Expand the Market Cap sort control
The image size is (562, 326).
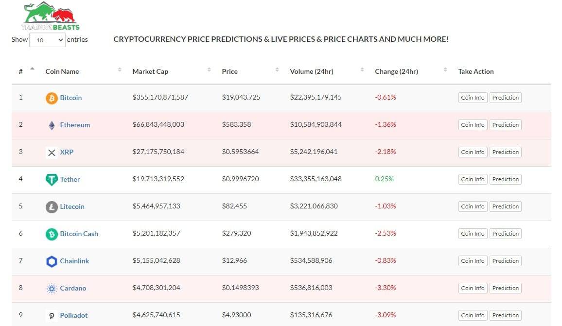pos(209,69)
